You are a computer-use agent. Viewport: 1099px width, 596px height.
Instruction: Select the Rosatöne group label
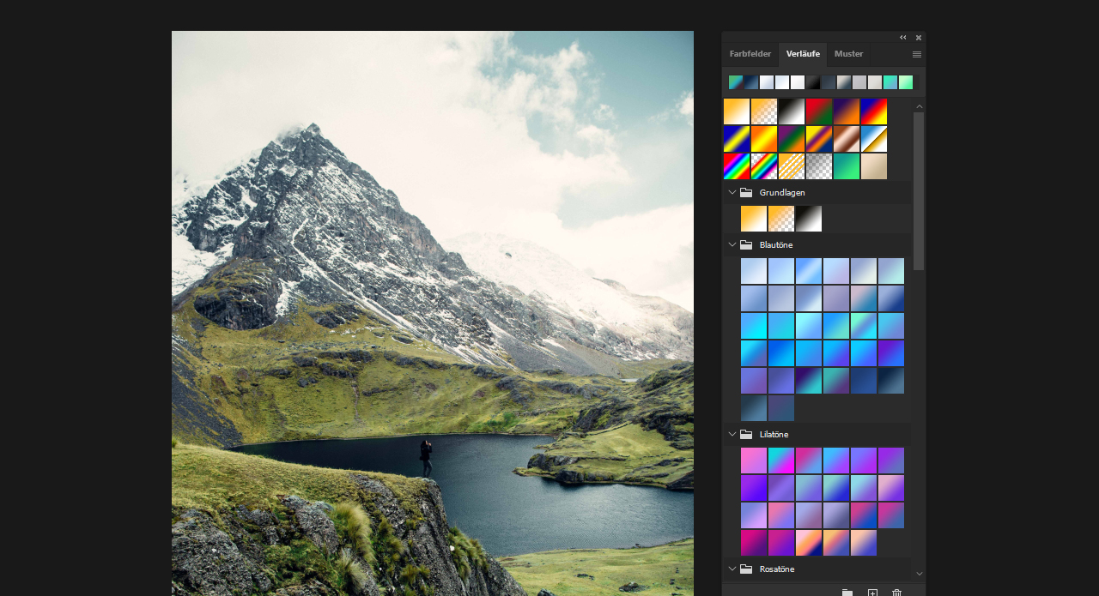777,569
